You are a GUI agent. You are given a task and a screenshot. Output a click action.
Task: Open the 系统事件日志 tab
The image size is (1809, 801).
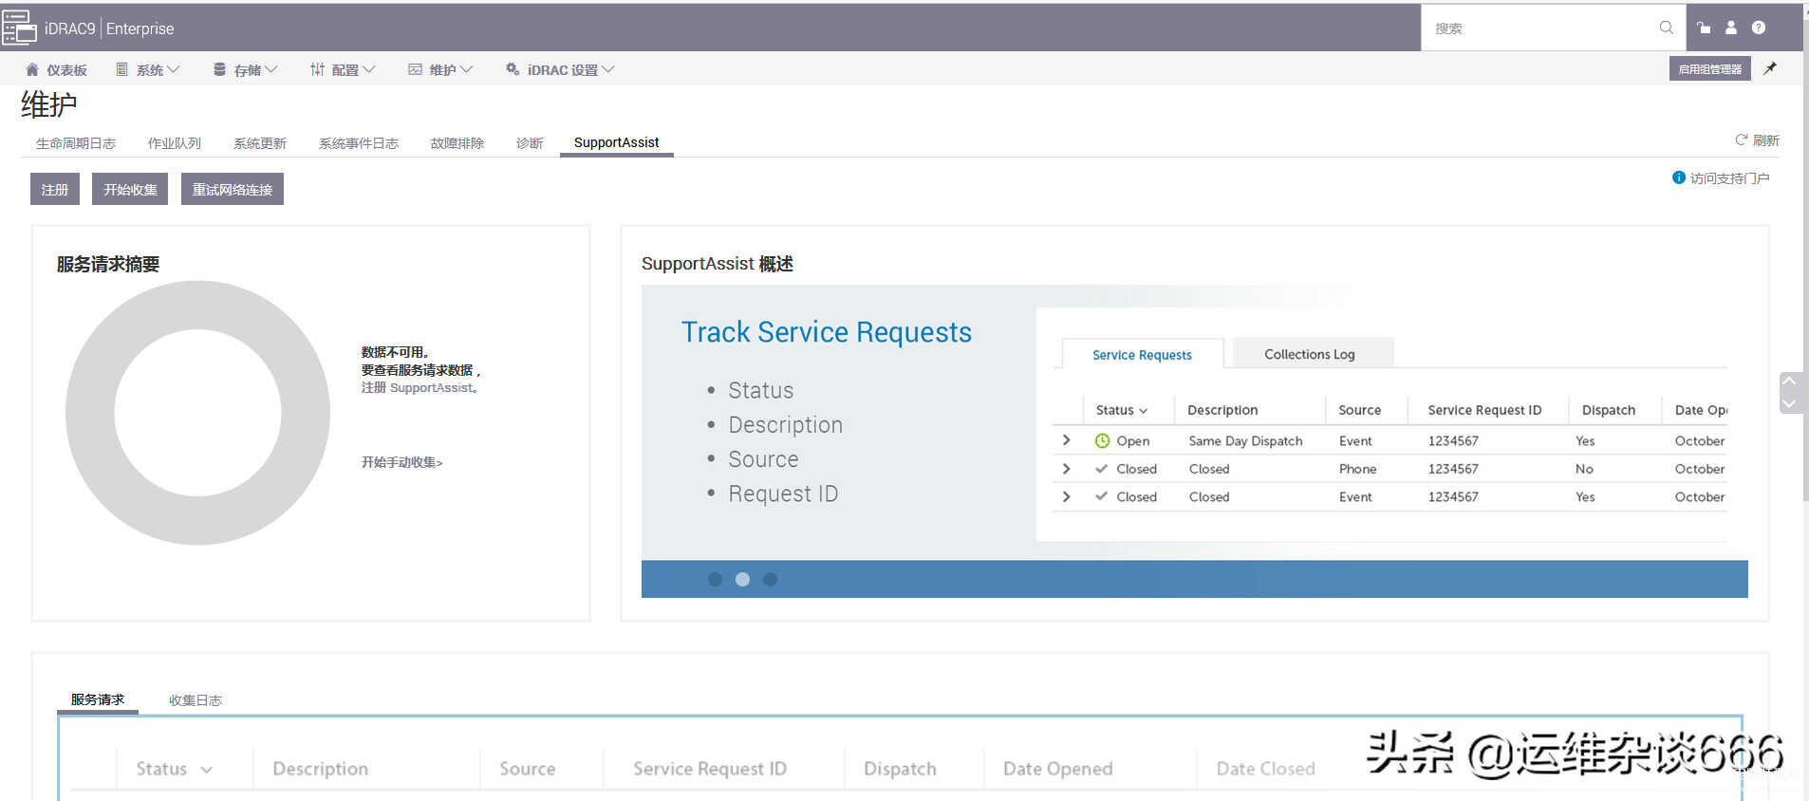[x=359, y=143]
